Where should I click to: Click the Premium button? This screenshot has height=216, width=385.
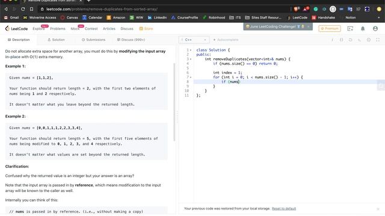coord(330,29)
